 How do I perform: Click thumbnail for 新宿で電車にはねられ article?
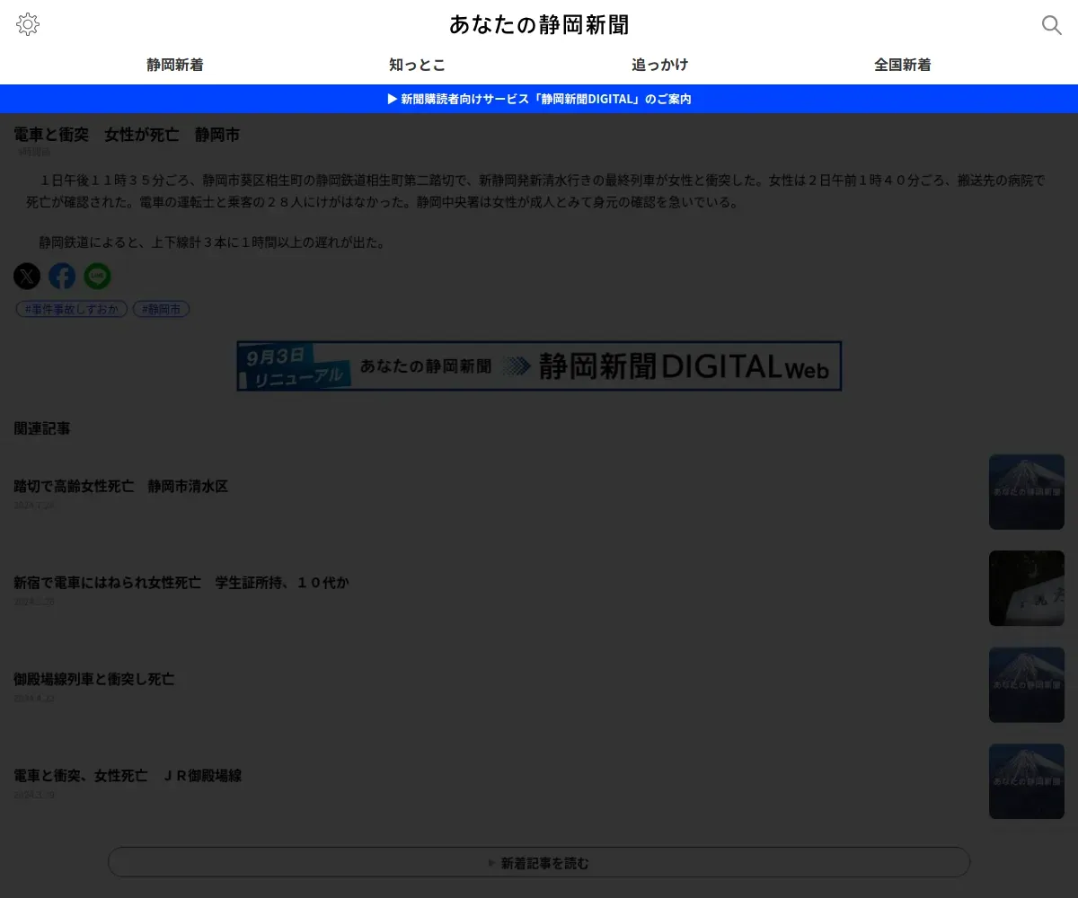pyautogui.click(x=1027, y=588)
